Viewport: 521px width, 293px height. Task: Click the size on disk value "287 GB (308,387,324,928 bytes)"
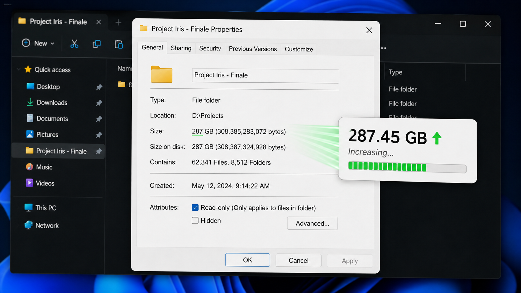click(x=239, y=147)
